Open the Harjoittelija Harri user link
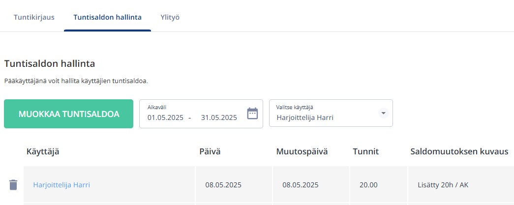 coord(61,185)
